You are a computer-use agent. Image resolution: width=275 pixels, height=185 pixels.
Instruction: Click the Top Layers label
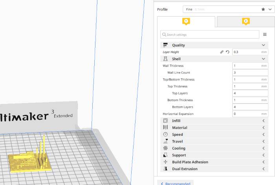(180, 93)
